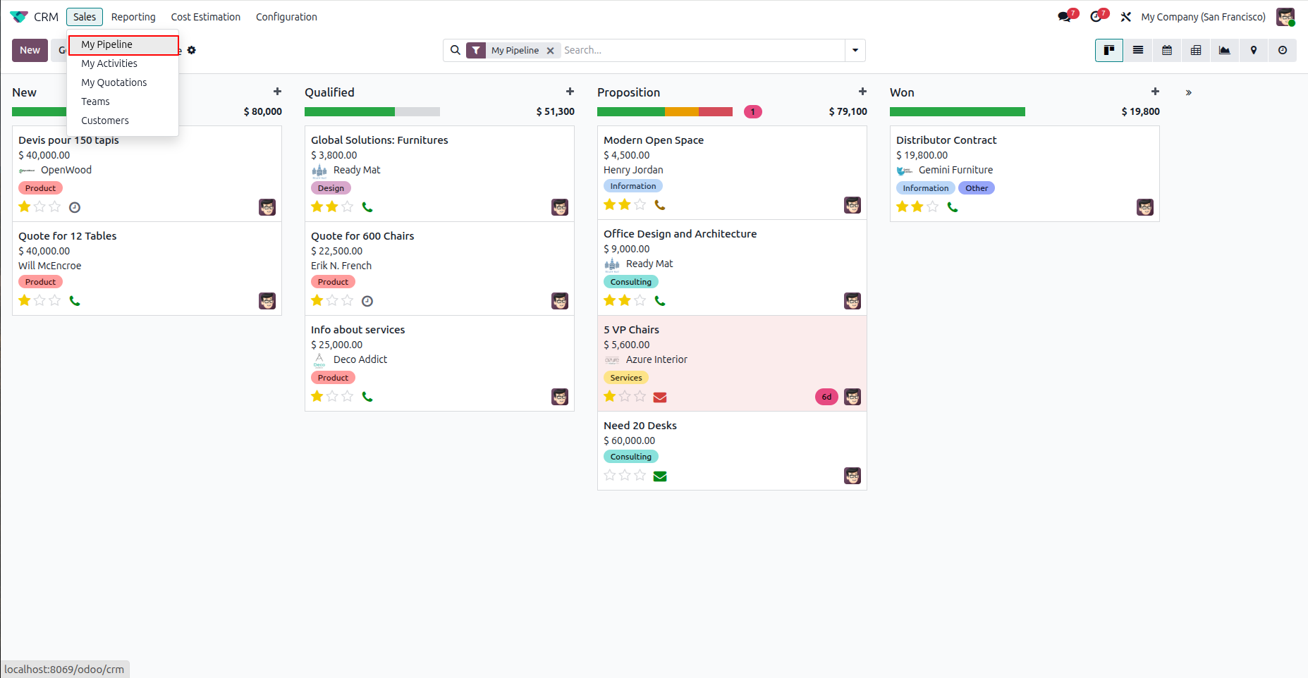Select My Activities from Sales menu
1308x678 pixels.
(x=109, y=63)
